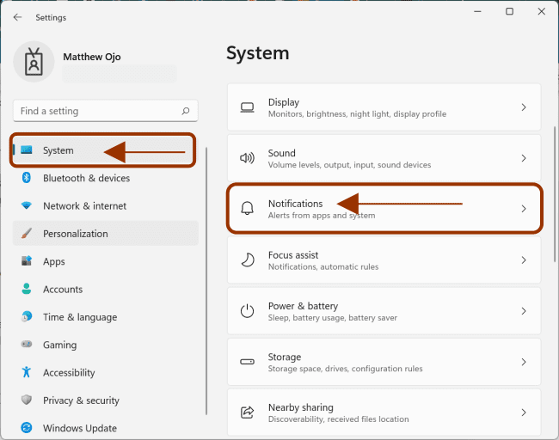The width and height of the screenshot is (559, 440).
Task: Click the Privacy shield icon
Action: (27, 400)
